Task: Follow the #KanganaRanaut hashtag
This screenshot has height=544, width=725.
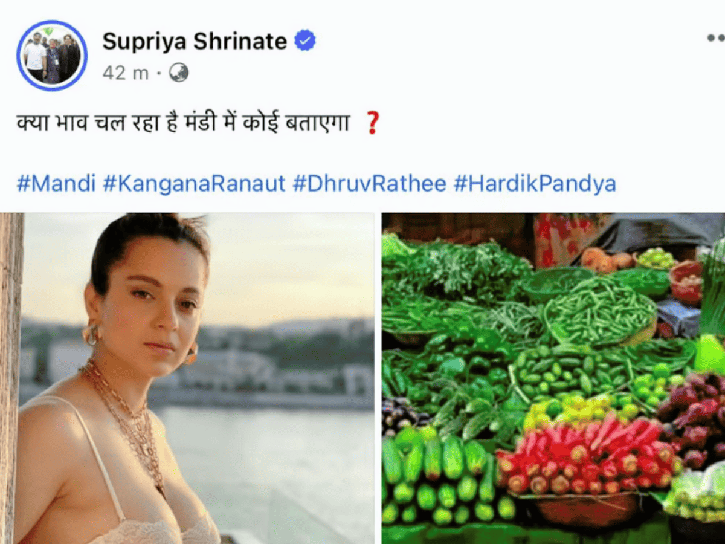Action: tap(194, 184)
